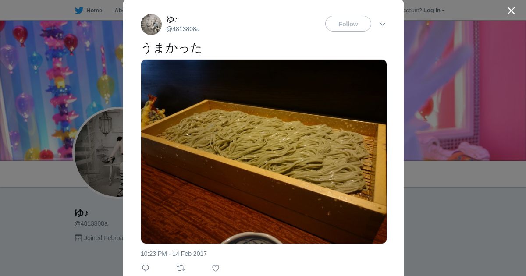This screenshot has width=526, height=276.
Task: Click the @4813808a handle on the profile page
Action: click(91, 223)
